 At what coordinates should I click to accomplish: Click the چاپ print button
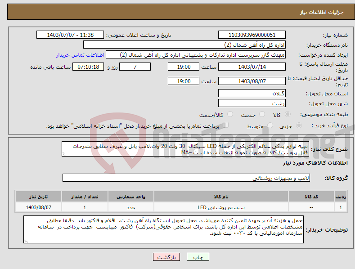click(198, 257)
